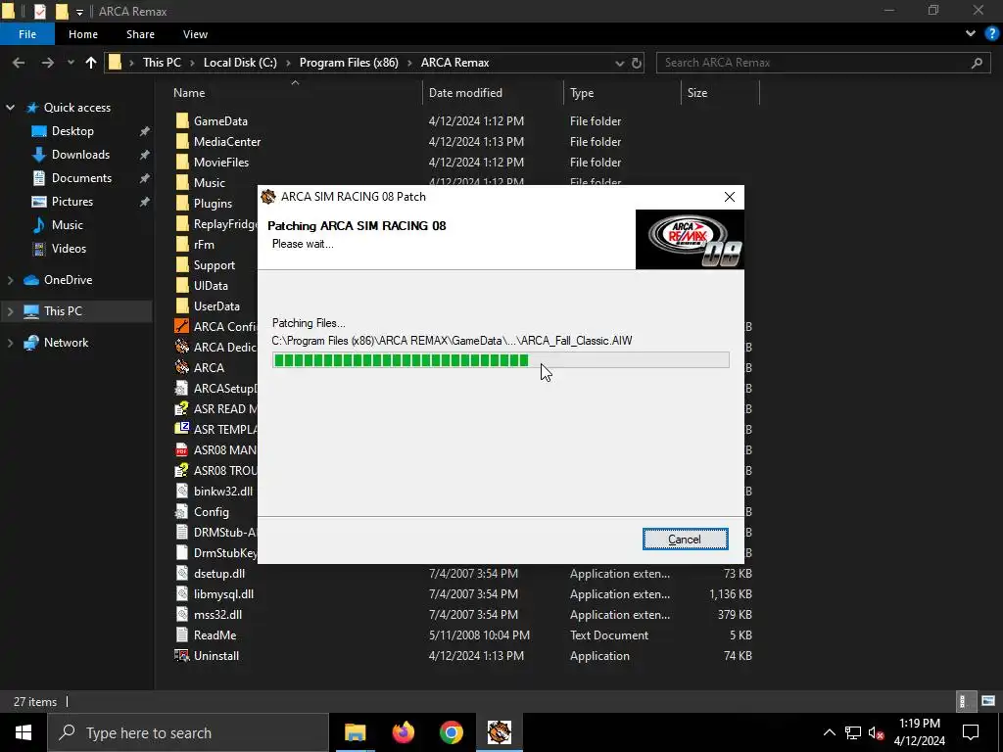
Task: Sort by Type column header
Action: (x=582, y=93)
